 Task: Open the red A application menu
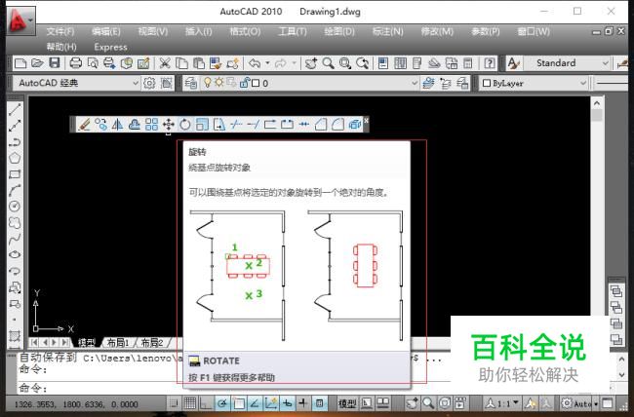coord(19,20)
